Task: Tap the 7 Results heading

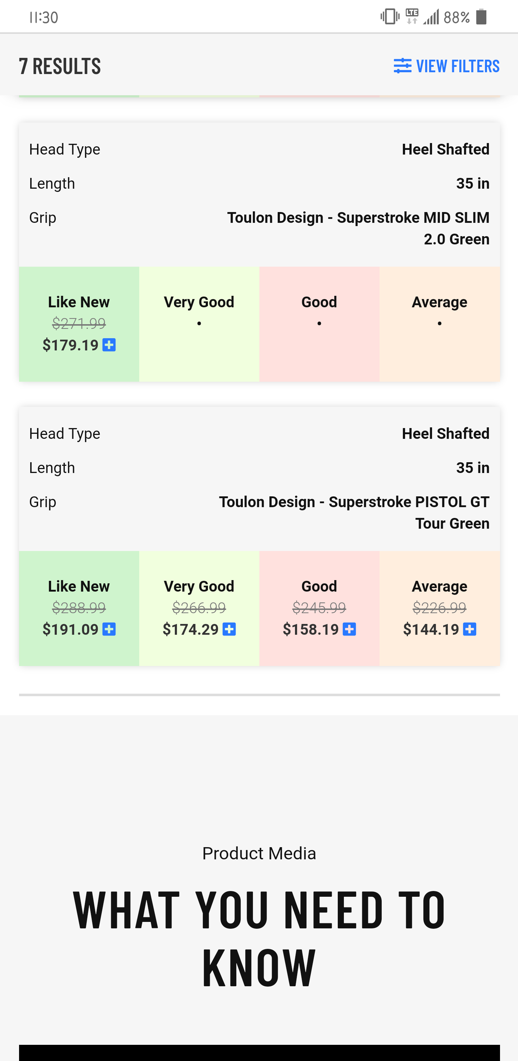Action: pos(60,66)
